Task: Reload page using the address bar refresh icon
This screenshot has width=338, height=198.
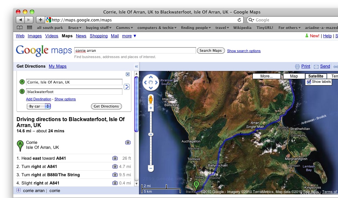Action: click(239, 20)
